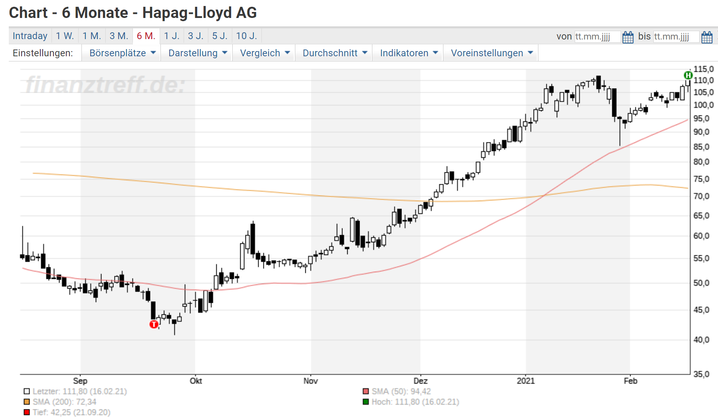The height and width of the screenshot is (417, 718).
Task: Click the 115,0 price axis label
Action: (703, 69)
